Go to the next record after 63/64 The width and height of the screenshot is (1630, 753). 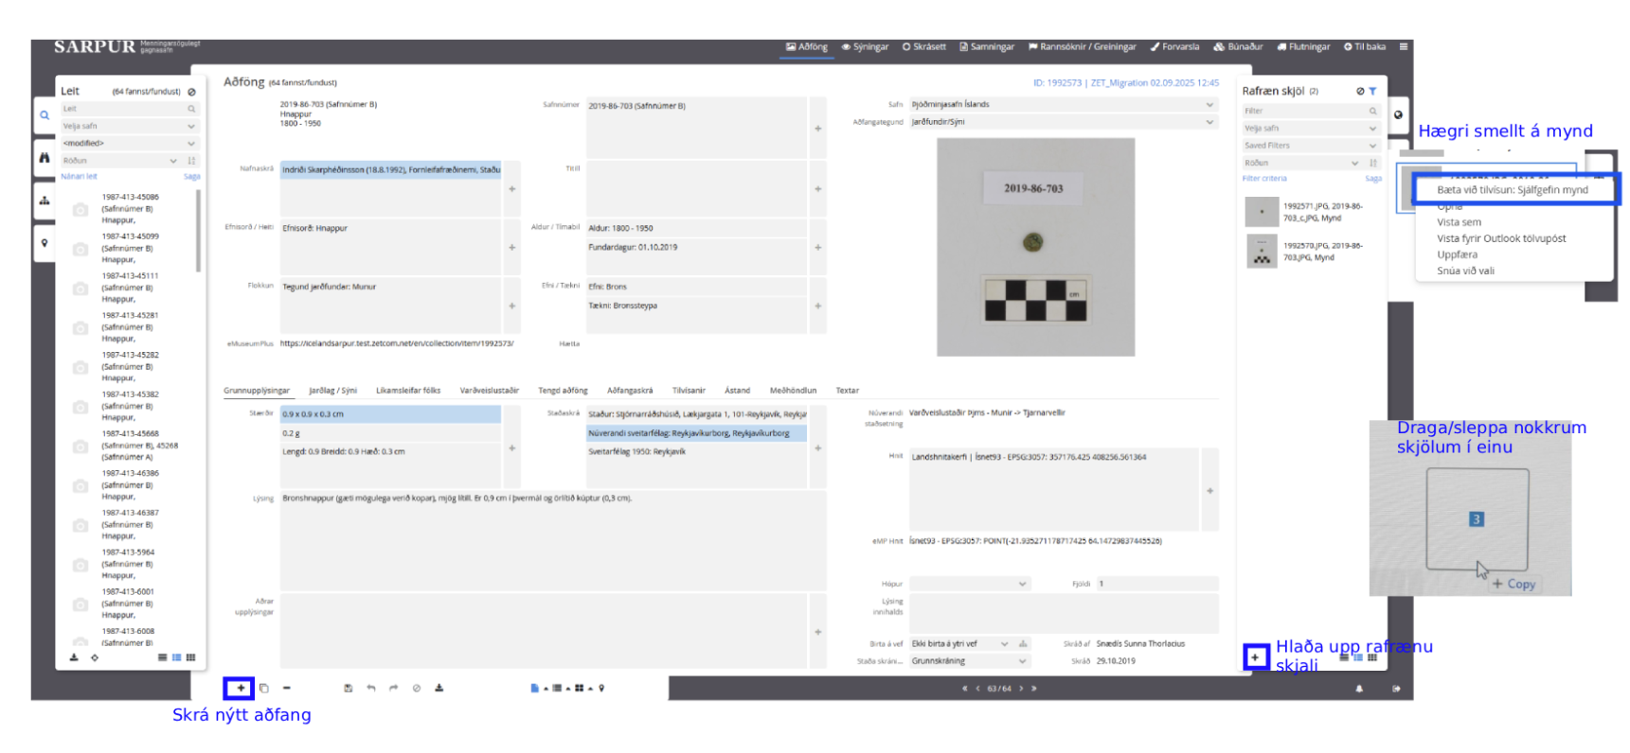click(x=1021, y=689)
